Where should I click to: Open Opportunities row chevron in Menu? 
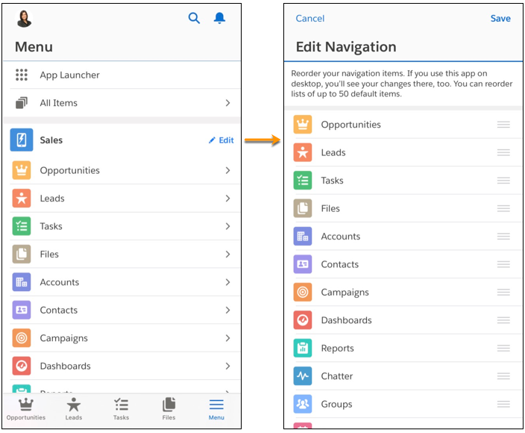227,170
